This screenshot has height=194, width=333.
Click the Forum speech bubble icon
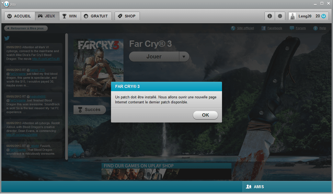coord(292,28)
